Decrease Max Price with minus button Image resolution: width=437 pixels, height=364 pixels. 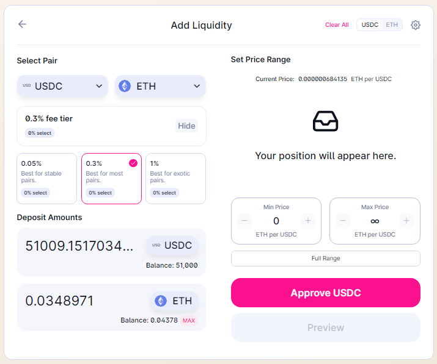(x=343, y=221)
